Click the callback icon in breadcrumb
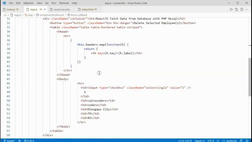This screenshot has height=142, width=252. [x=69, y=15]
